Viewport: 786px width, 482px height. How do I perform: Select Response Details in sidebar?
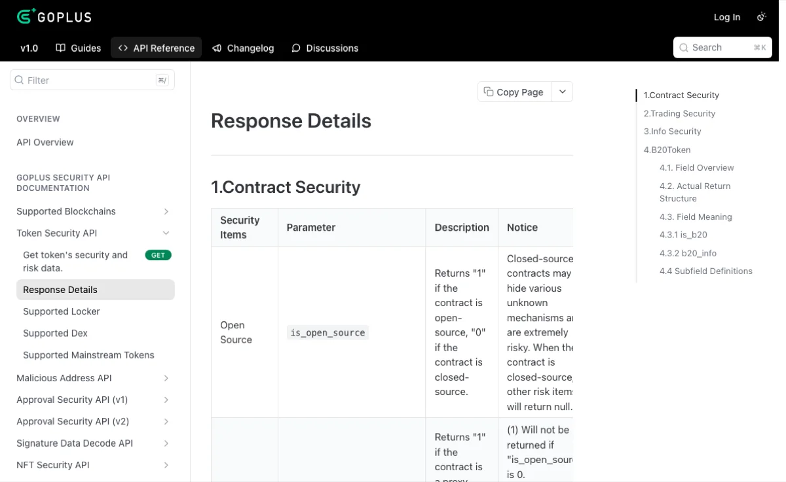point(96,290)
